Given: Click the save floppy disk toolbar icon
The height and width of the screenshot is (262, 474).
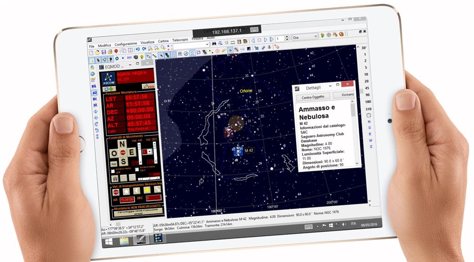Looking at the screenshot, I should [103, 51].
